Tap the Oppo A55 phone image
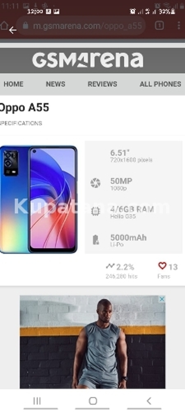The image size is (185, 412). 39,199
